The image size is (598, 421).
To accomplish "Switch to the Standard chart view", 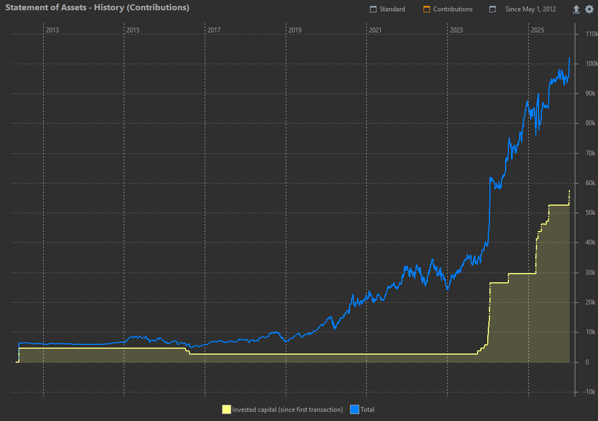I will coord(387,9).
